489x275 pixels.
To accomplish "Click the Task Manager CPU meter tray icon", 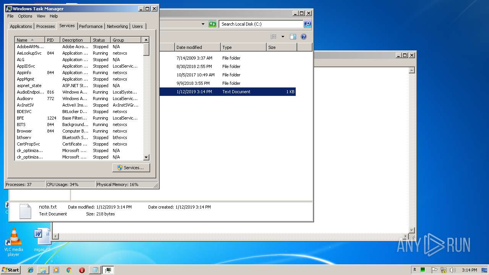I will pos(423,270).
